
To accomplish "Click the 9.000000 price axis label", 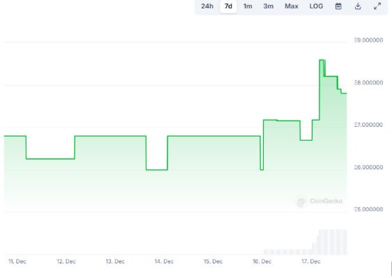I will (368, 40).
